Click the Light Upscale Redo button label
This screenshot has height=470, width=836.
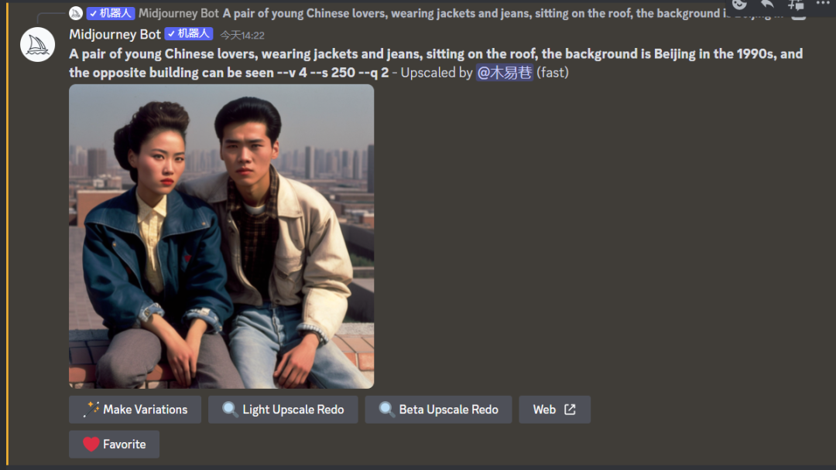tap(293, 410)
